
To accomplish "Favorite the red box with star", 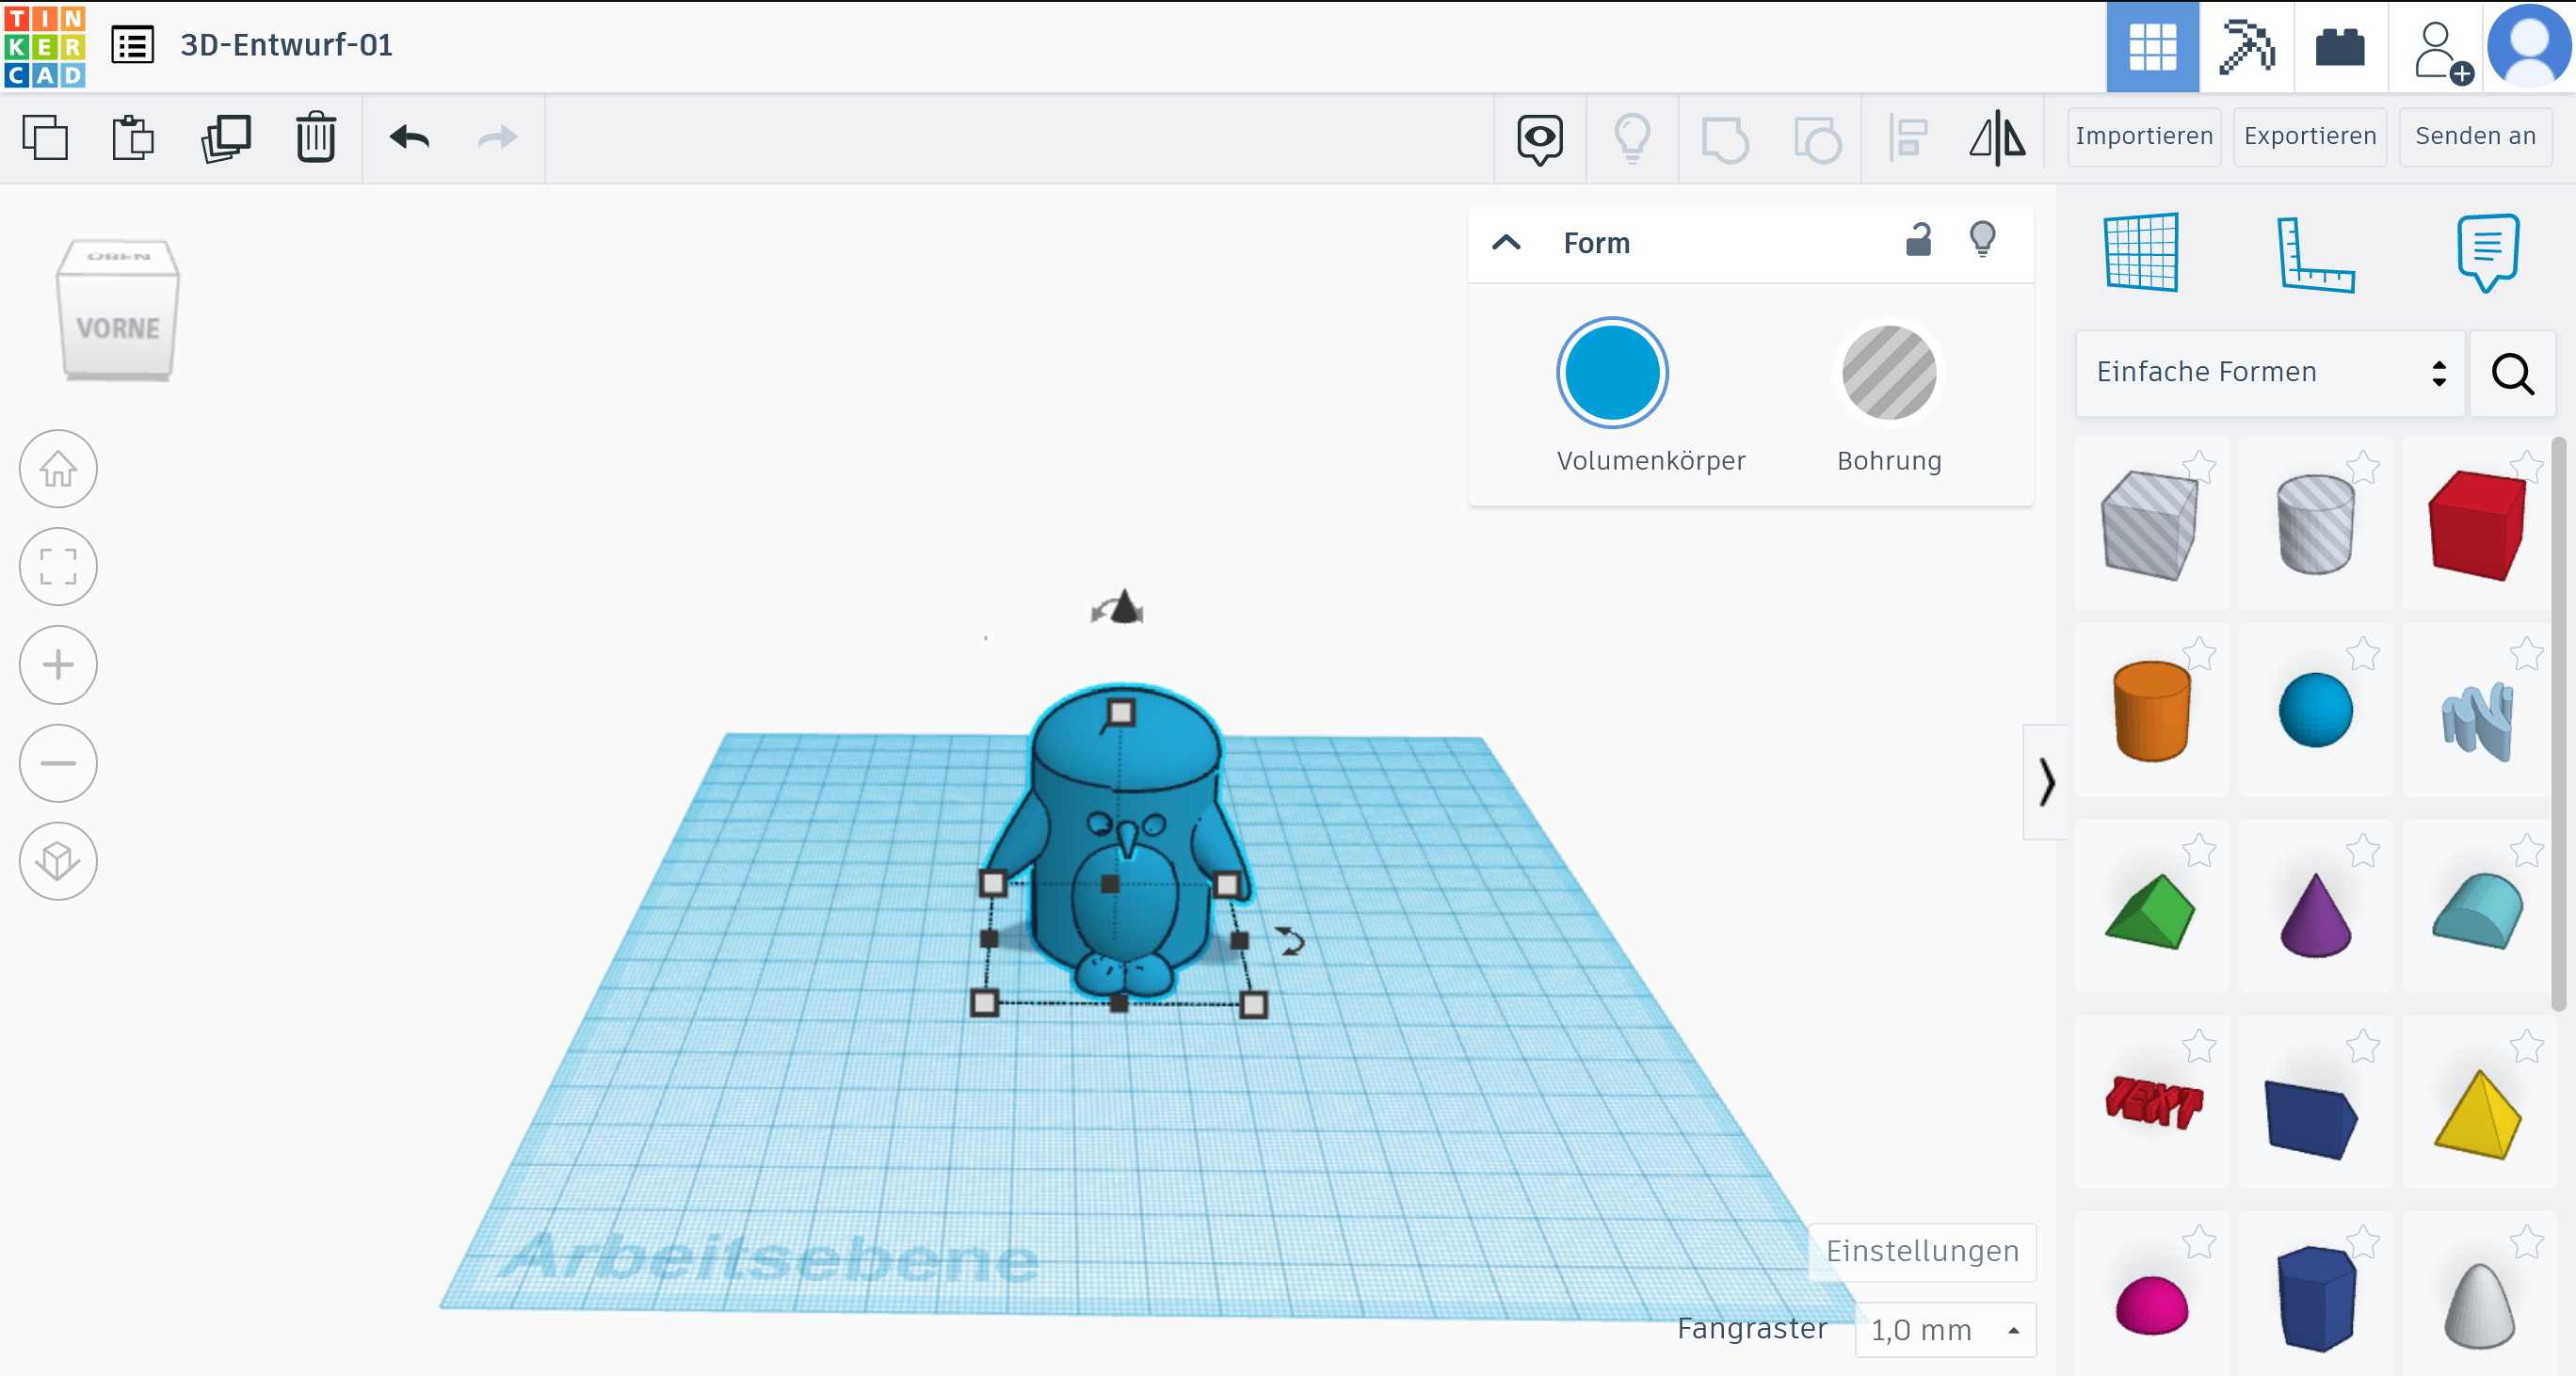I will point(2526,468).
